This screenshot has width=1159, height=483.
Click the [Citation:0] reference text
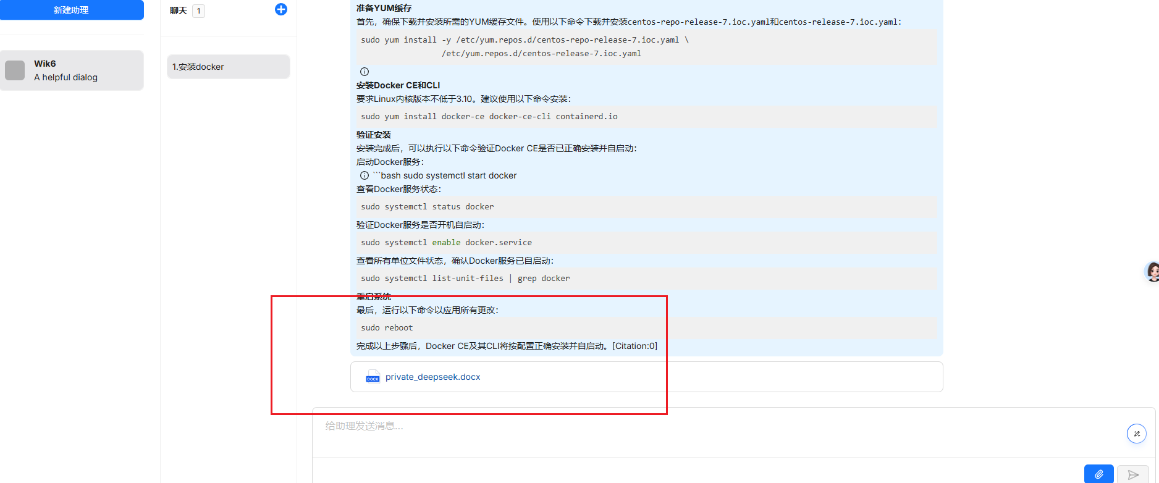pos(634,346)
